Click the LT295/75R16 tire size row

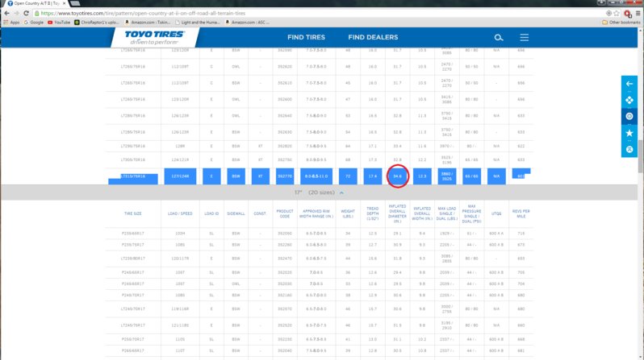tap(320, 146)
